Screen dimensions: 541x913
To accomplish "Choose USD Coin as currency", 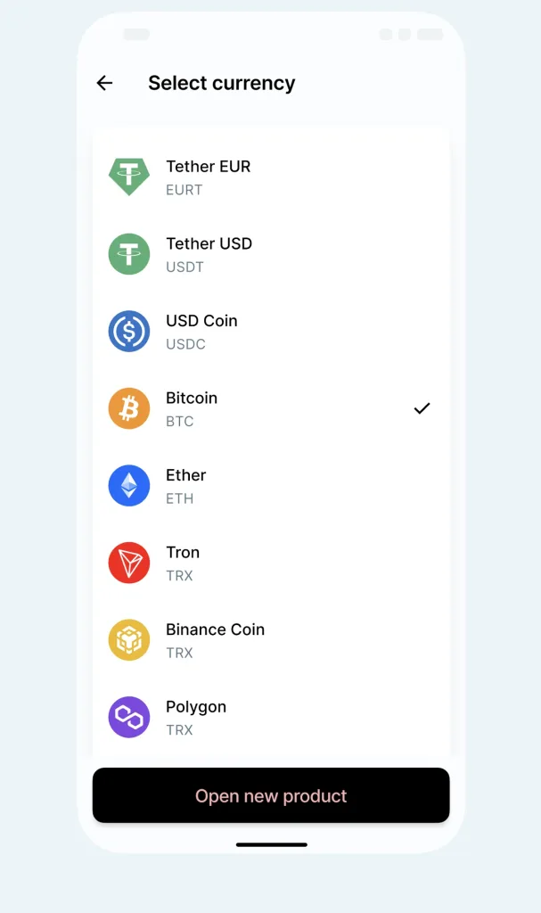I will pyautogui.click(x=201, y=321).
